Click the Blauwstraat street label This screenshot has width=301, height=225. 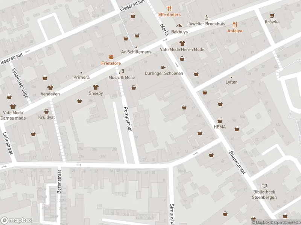[x=237, y=163]
